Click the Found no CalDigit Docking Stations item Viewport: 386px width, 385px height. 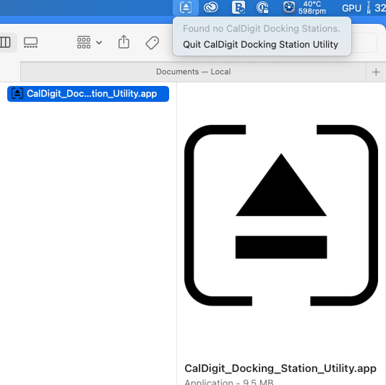coord(261,29)
